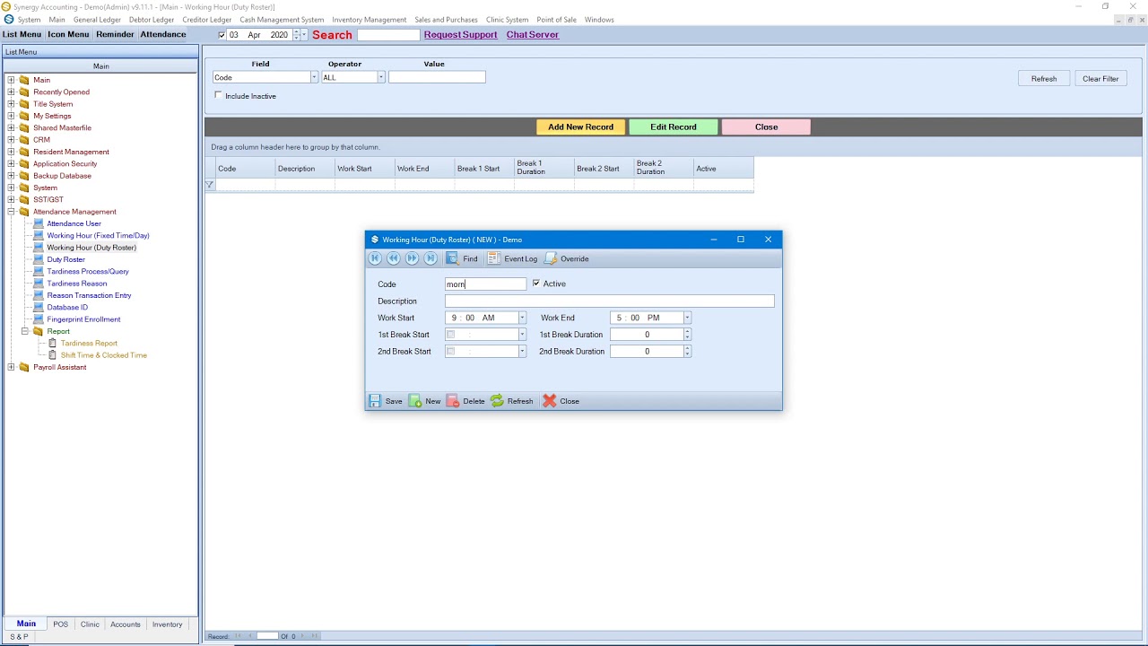The height and width of the screenshot is (646, 1148).
Task: Open Database ID item
Action: pos(67,307)
